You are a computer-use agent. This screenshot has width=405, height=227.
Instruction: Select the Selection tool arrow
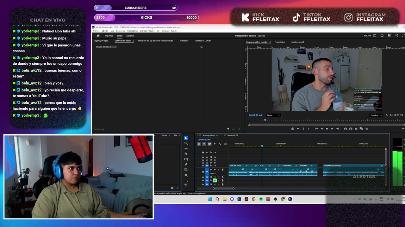(186, 138)
